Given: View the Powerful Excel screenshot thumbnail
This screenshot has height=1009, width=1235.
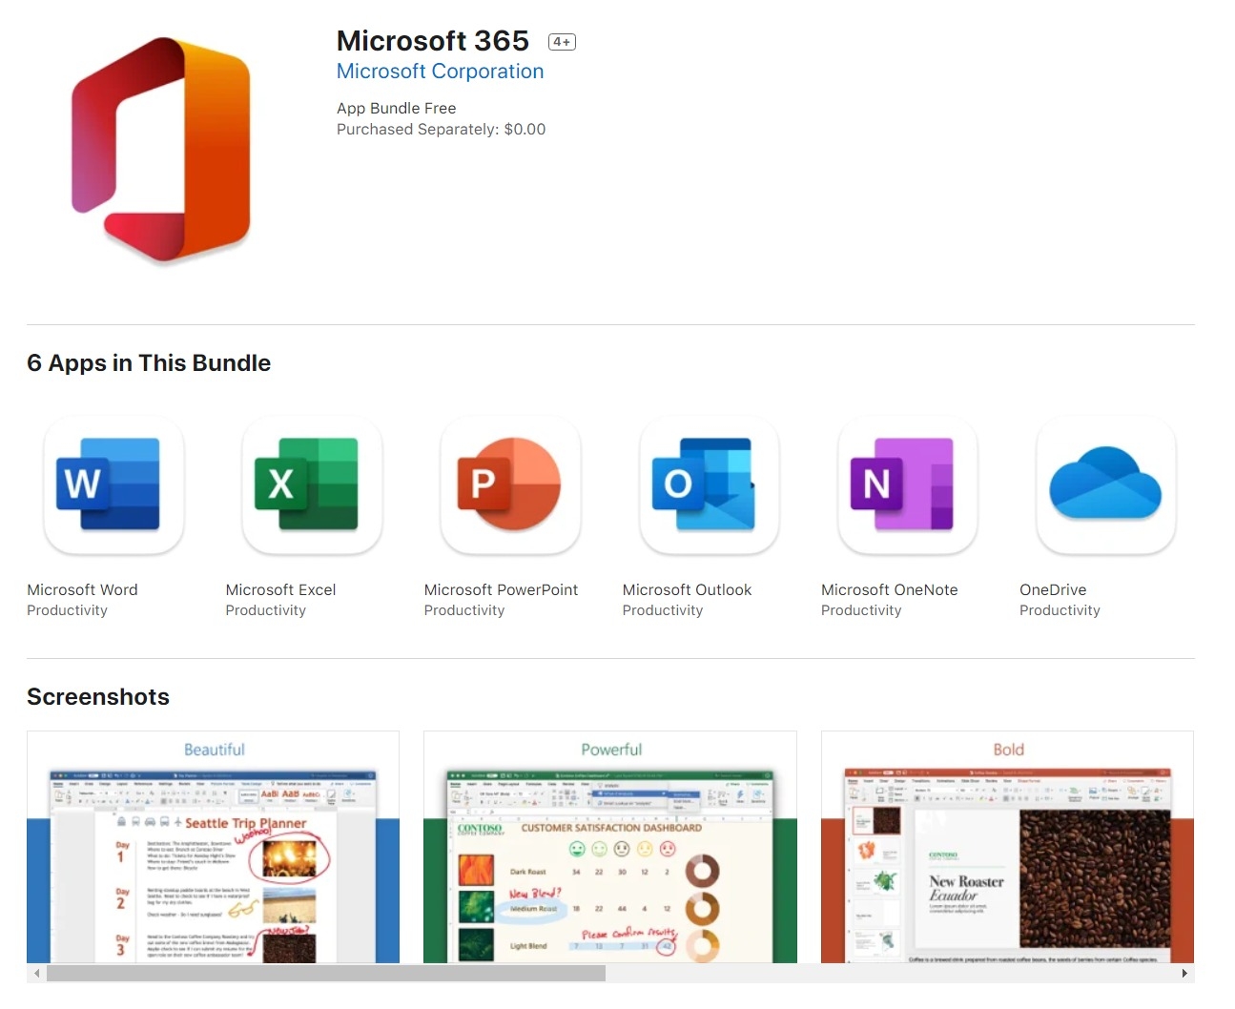Looking at the screenshot, I should click(x=609, y=847).
